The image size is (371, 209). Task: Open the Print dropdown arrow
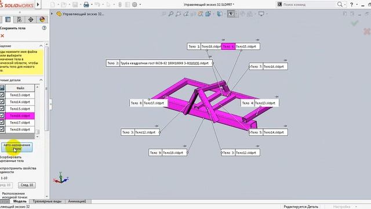pyautogui.click(x=92, y=4)
